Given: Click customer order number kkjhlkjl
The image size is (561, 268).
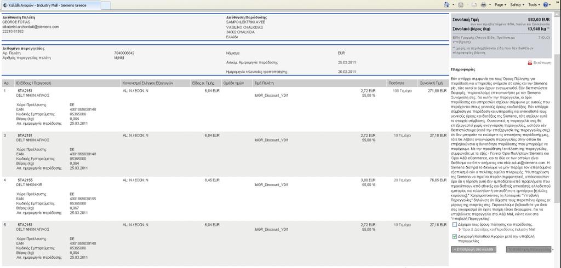Looking at the screenshot, I should coord(119,57).
